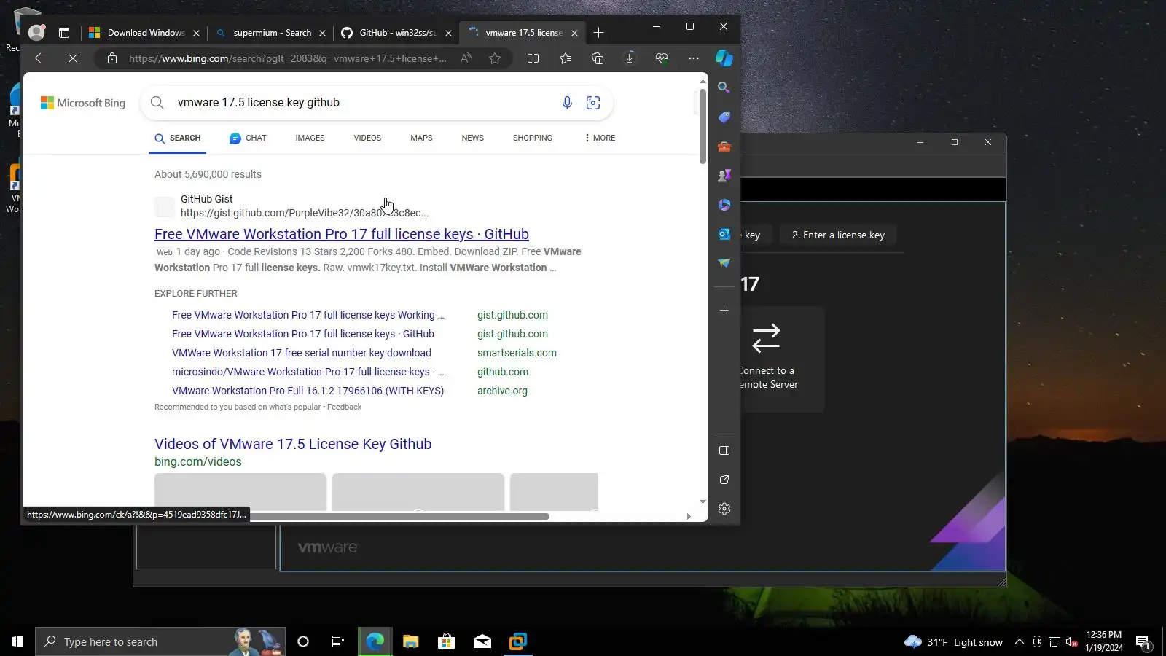
Task: Open Videos of VMware 17.5 License Key Github
Action: (x=293, y=444)
